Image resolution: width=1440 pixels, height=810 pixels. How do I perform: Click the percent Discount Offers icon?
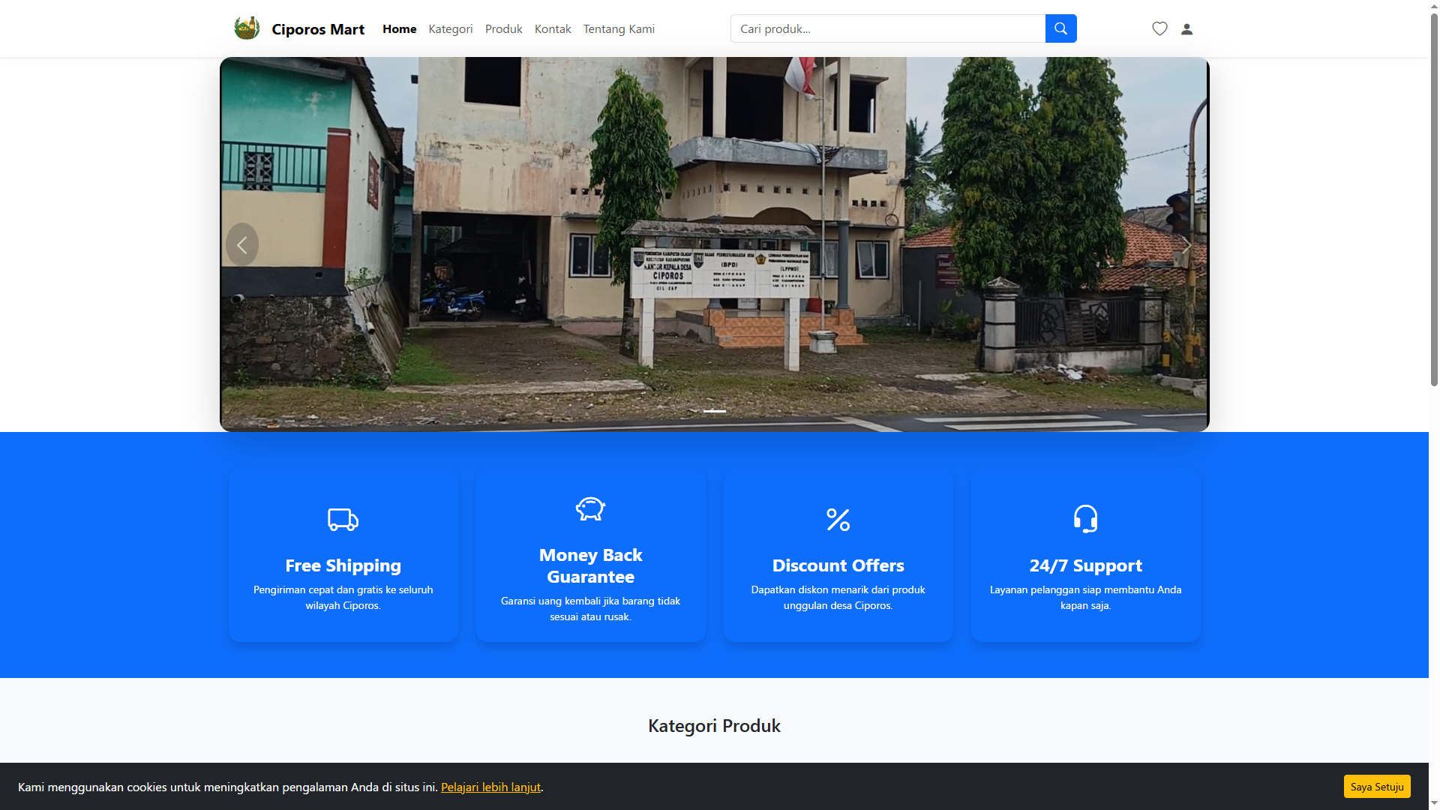click(838, 519)
